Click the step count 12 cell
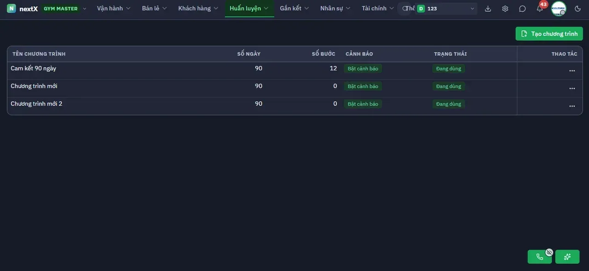Viewport: 589px width, 271px height. click(333, 68)
